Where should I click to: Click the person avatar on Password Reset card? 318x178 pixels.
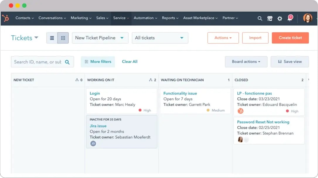point(240,139)
